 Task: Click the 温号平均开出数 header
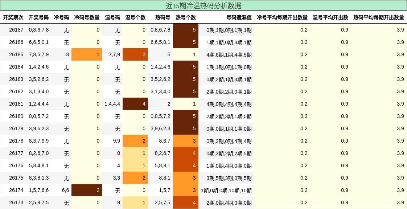point(330,17)
